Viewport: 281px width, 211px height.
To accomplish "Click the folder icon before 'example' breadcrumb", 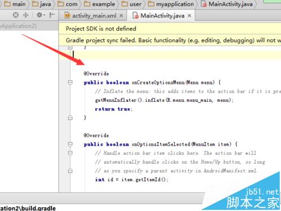I will (87, 4).
